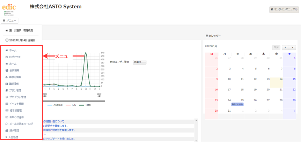This screenshot has height=142, width=301.
Task: Click the 会員情報 people icon
Action: pyautogui.click(x=7, y=70)
